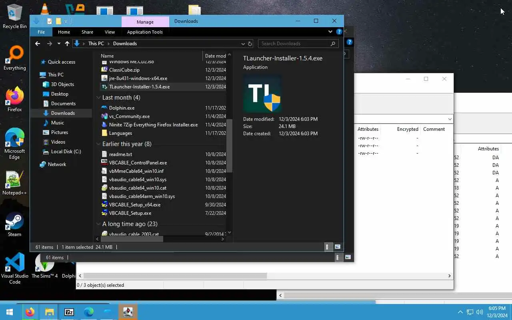
Task: Select the ClassiCube.zip file
Action: pos(124,70)
